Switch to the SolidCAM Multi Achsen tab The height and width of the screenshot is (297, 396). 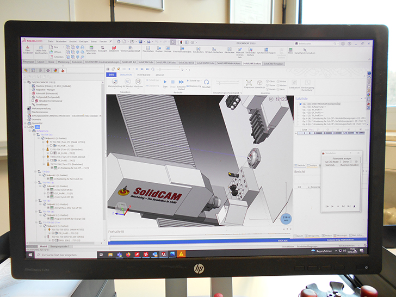[228, 64]
